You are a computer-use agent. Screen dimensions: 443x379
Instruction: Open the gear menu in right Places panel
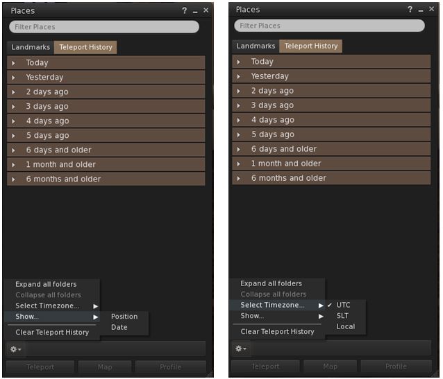[240, 349]
